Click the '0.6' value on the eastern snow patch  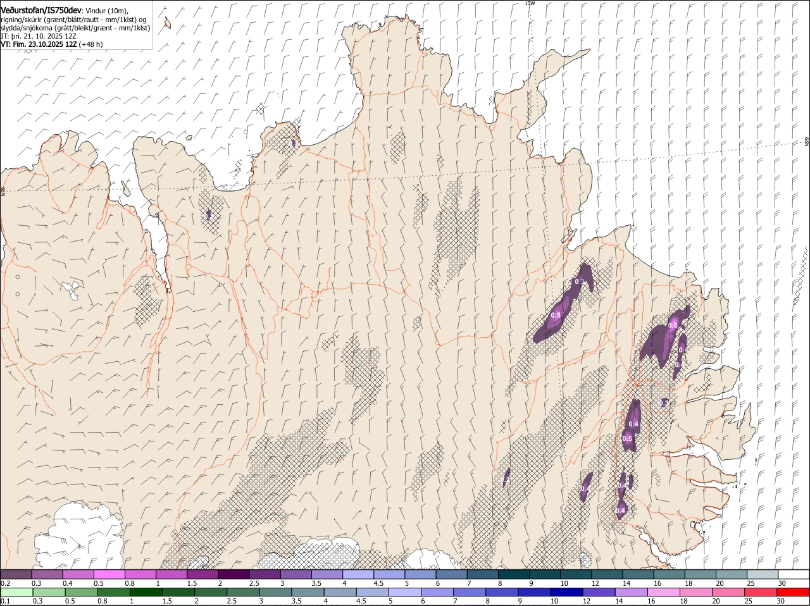pyautogui.click(x=673, y=326)
